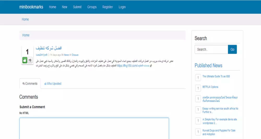261x139 pixels.
Task: Visit the fhg150.com link
Action: [133, 66]
